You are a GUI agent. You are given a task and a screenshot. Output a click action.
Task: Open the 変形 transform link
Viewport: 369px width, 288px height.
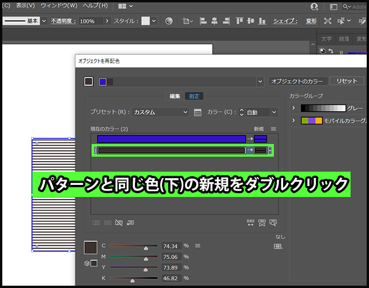(311, 21)
